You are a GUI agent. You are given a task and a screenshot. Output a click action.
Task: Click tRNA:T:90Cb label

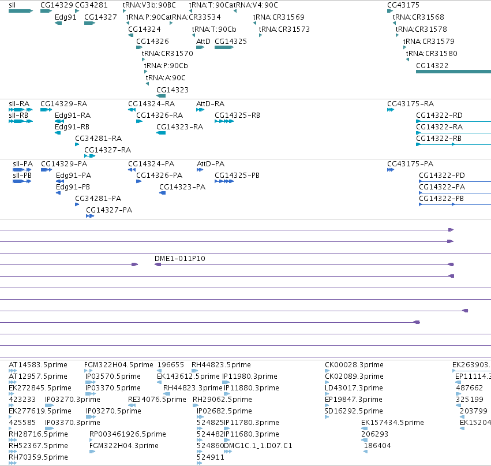[x=214, y=29]
